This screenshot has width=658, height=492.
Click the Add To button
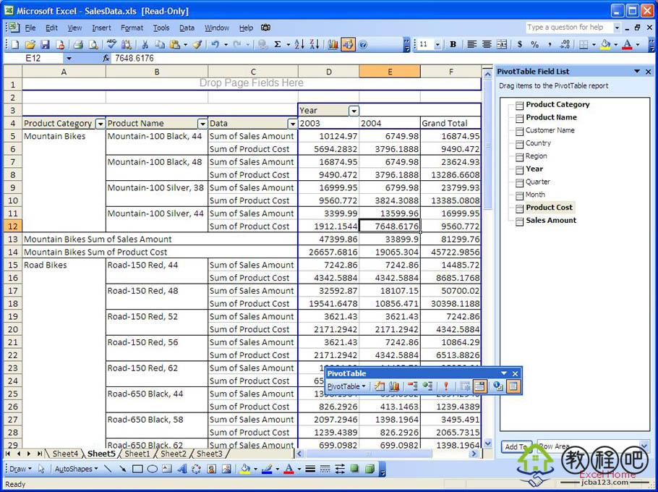516,446
